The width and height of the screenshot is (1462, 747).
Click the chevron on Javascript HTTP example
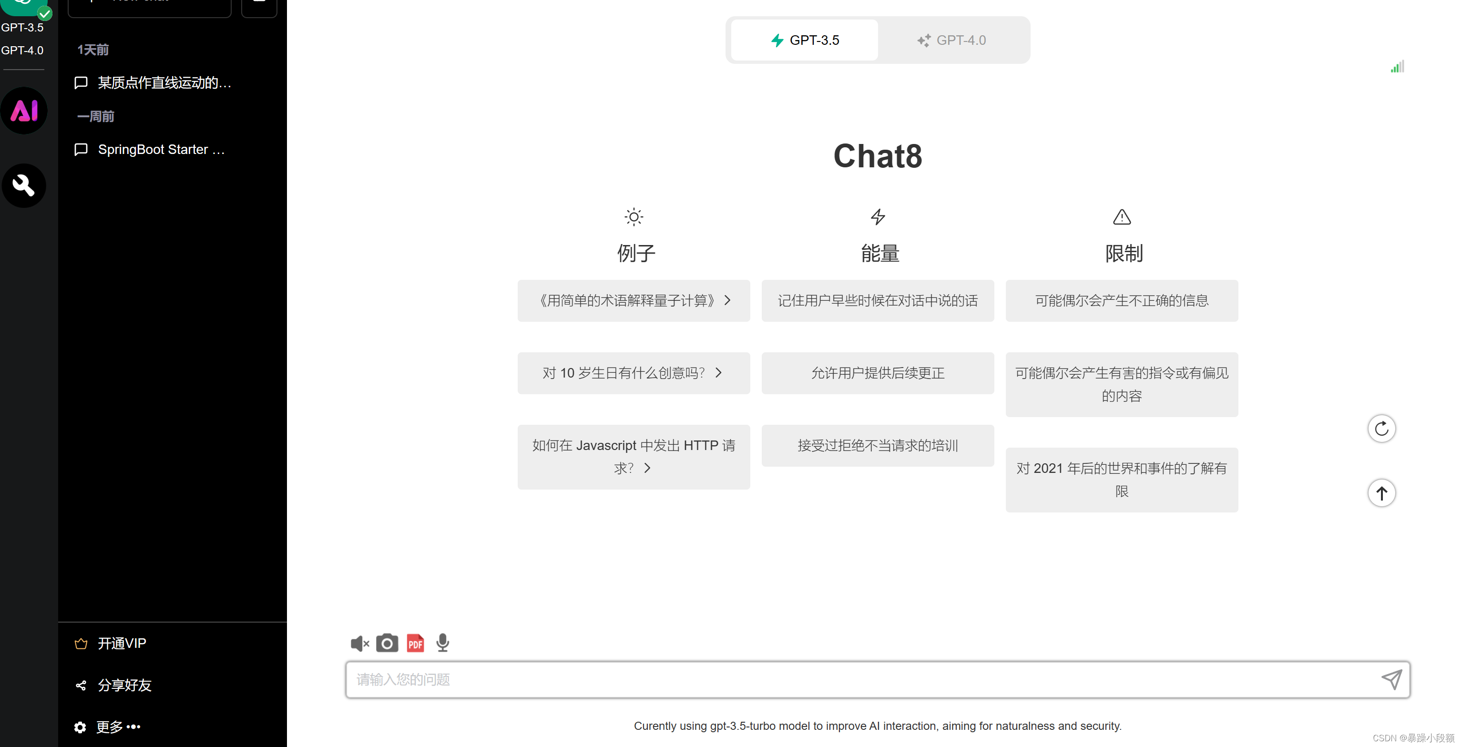point(647,468)
